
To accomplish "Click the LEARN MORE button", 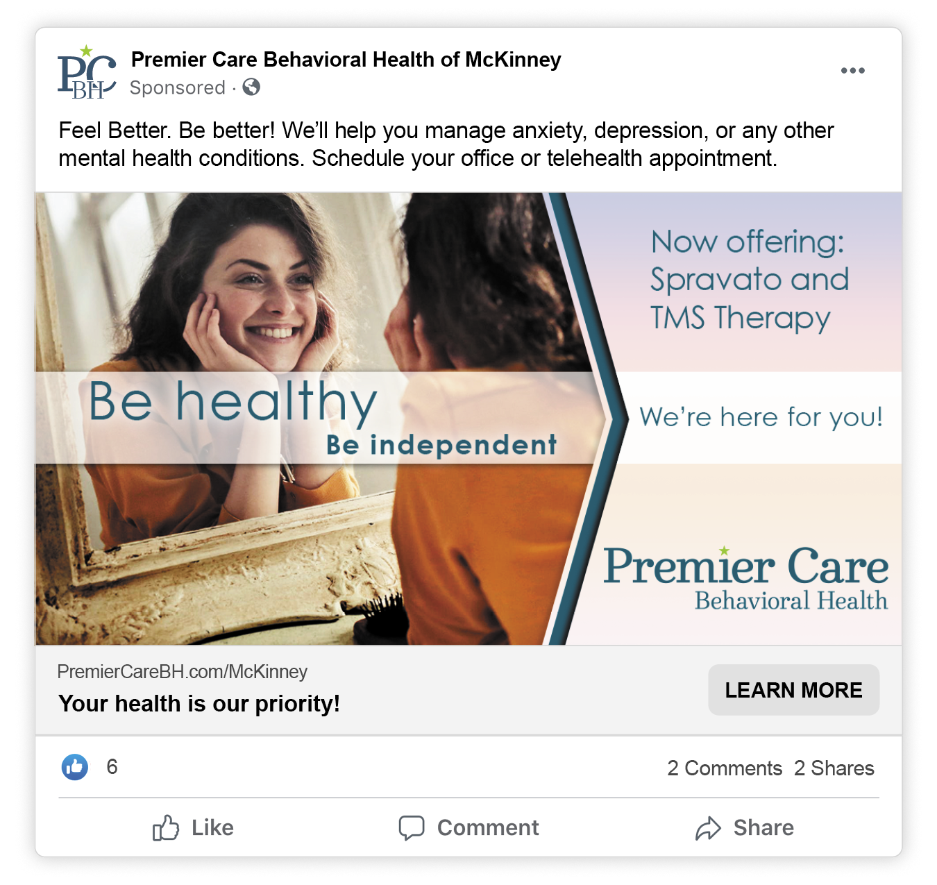I will (794, 690).
